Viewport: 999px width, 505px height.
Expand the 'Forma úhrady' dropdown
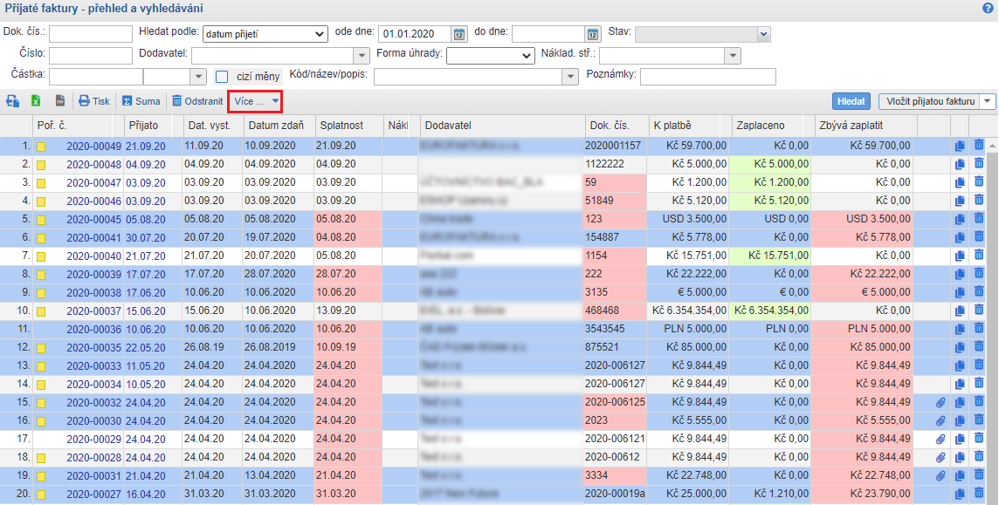click(490, 56)
